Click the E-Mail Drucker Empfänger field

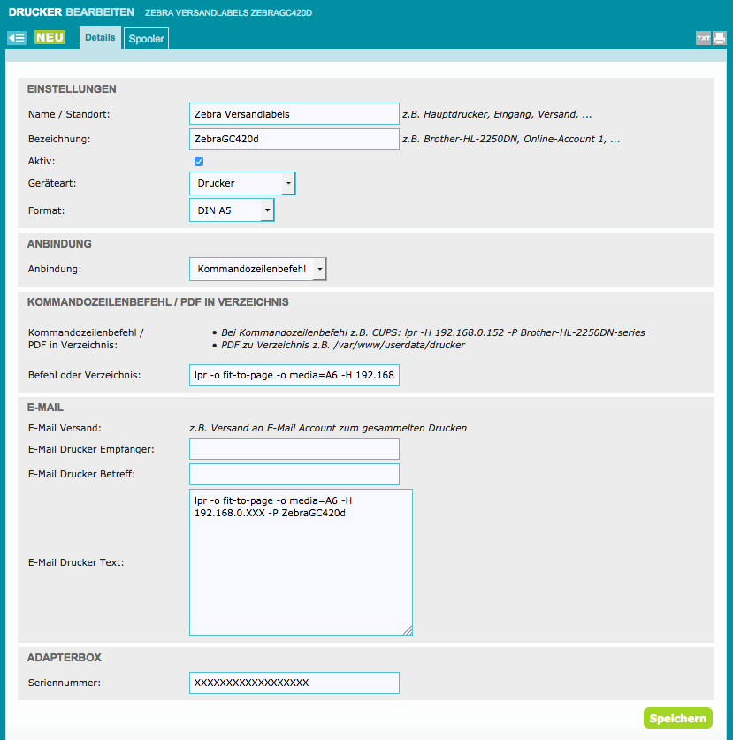click(294, 449)
